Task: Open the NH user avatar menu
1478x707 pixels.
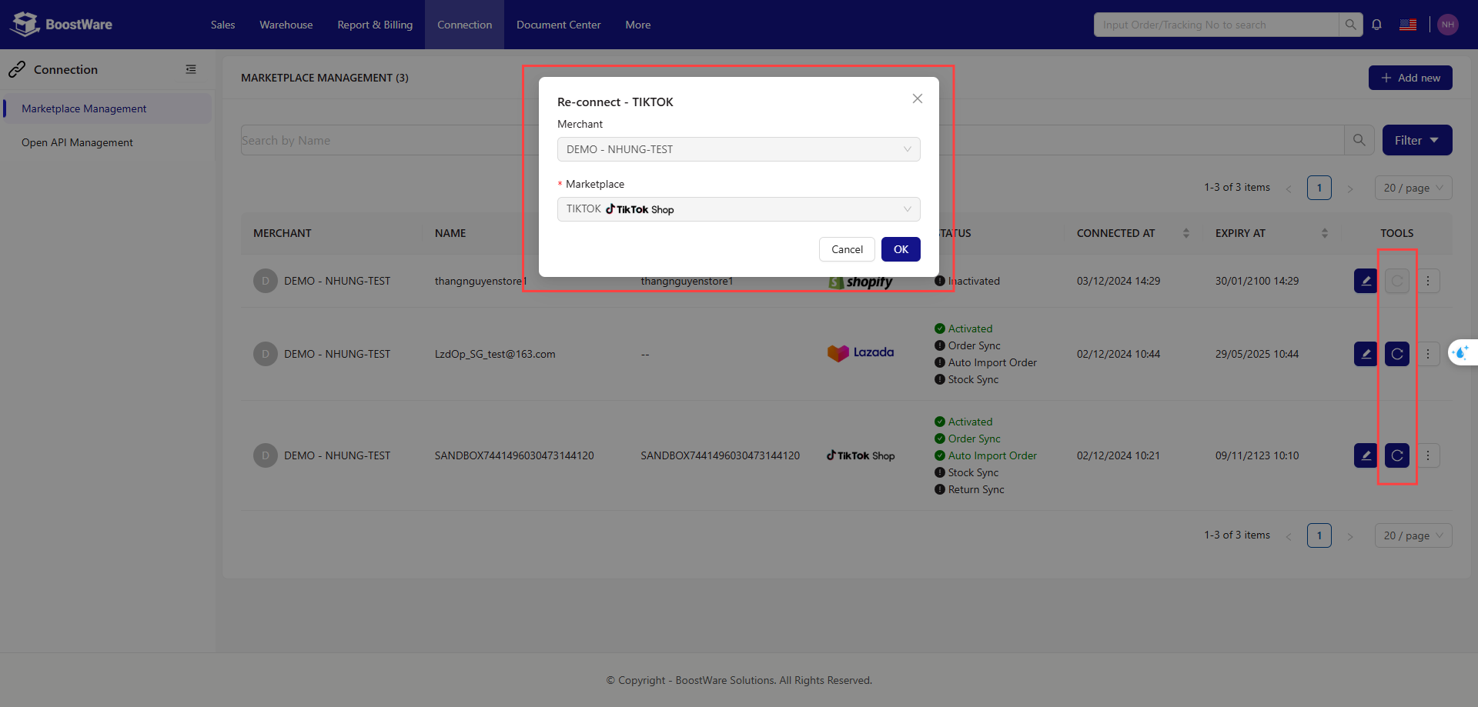Action: pyautogui.click(x=1448, y=25)
